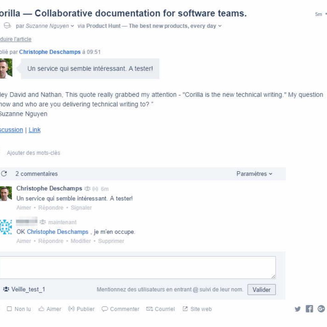Click Signaler under Christophe's comment
The width and height of the screenshot is (327, 327).
[81, 208]
